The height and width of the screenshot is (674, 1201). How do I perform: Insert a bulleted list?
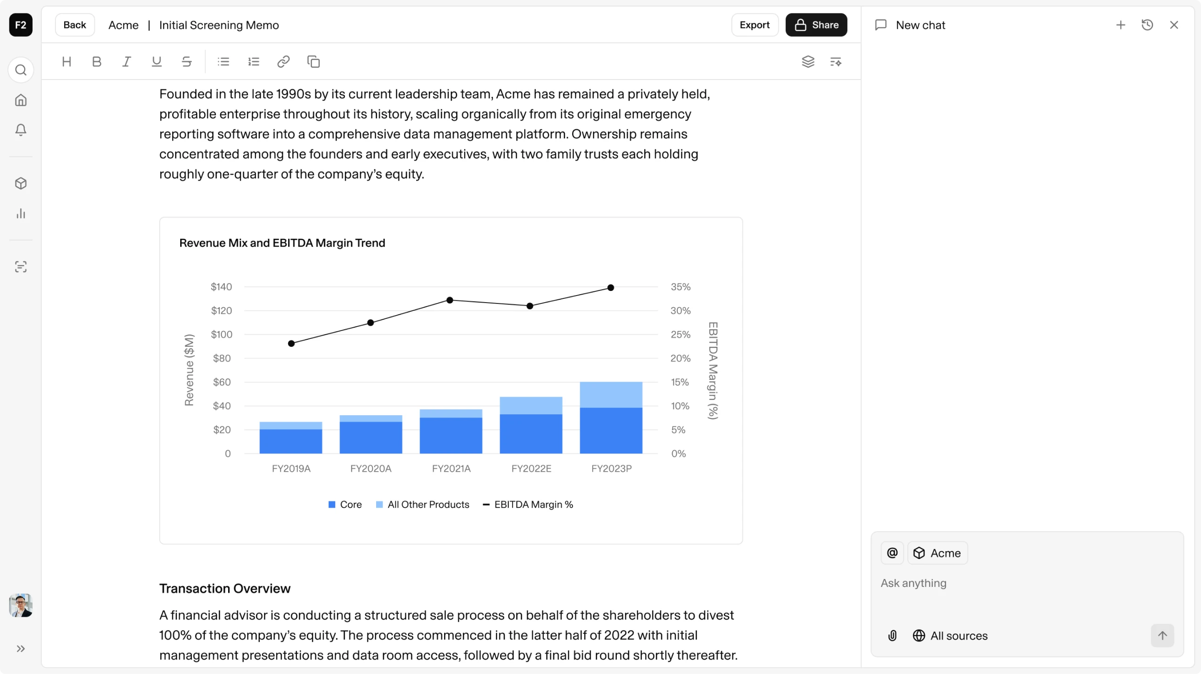point(223,61)
